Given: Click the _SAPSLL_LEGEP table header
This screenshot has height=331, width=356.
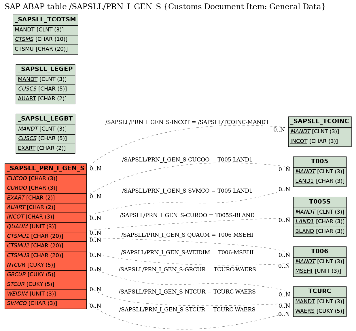Looking at the screenshot, I should (x=46, y=70).
